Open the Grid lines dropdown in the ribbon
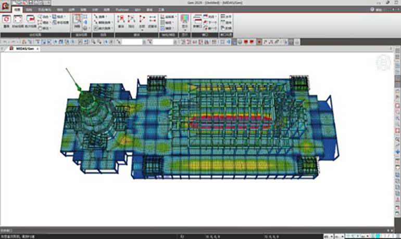Image resolution: width=401 pixels, height=239 pixels. (x=167, y=22)
